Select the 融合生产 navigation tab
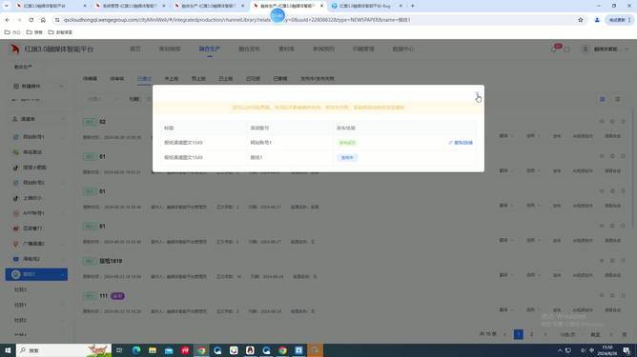Image resolution: width=637 pixels, height=357 pixels. tap(209, 50)
